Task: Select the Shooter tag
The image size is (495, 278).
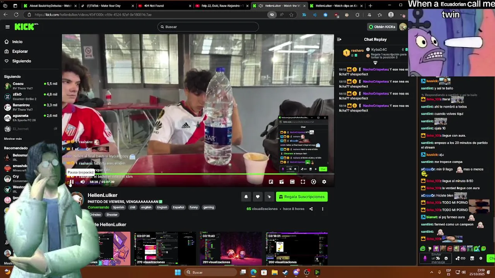Action: click(112, 215)
